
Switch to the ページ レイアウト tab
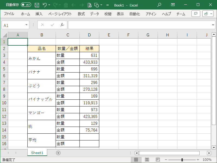[60, 14]
